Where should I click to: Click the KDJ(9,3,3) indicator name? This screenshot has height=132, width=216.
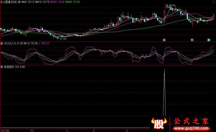point(9,43)
